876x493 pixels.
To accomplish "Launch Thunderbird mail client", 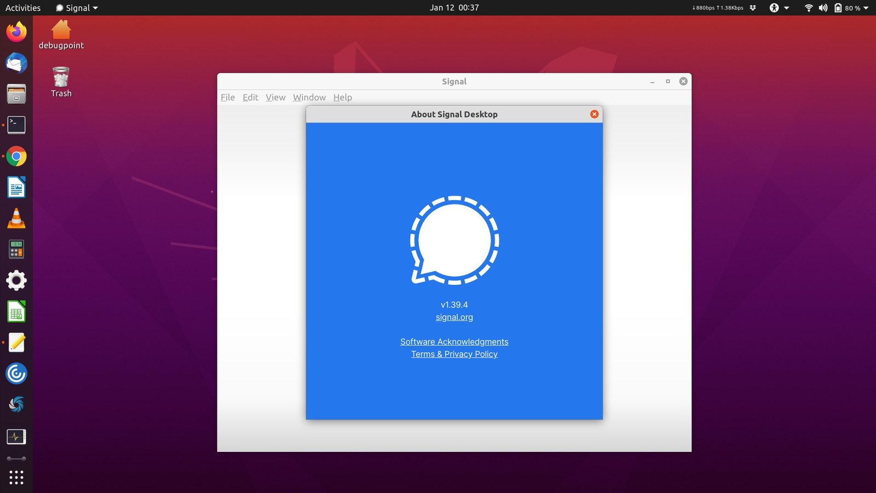I will point(16,63).
